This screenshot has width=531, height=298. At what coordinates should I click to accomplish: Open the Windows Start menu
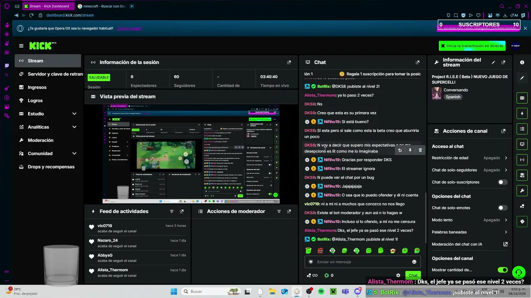click(x=174, y=291)
